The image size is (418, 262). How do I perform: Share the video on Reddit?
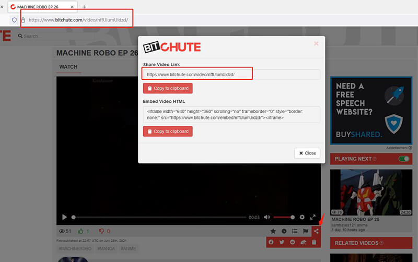[293, 242]
